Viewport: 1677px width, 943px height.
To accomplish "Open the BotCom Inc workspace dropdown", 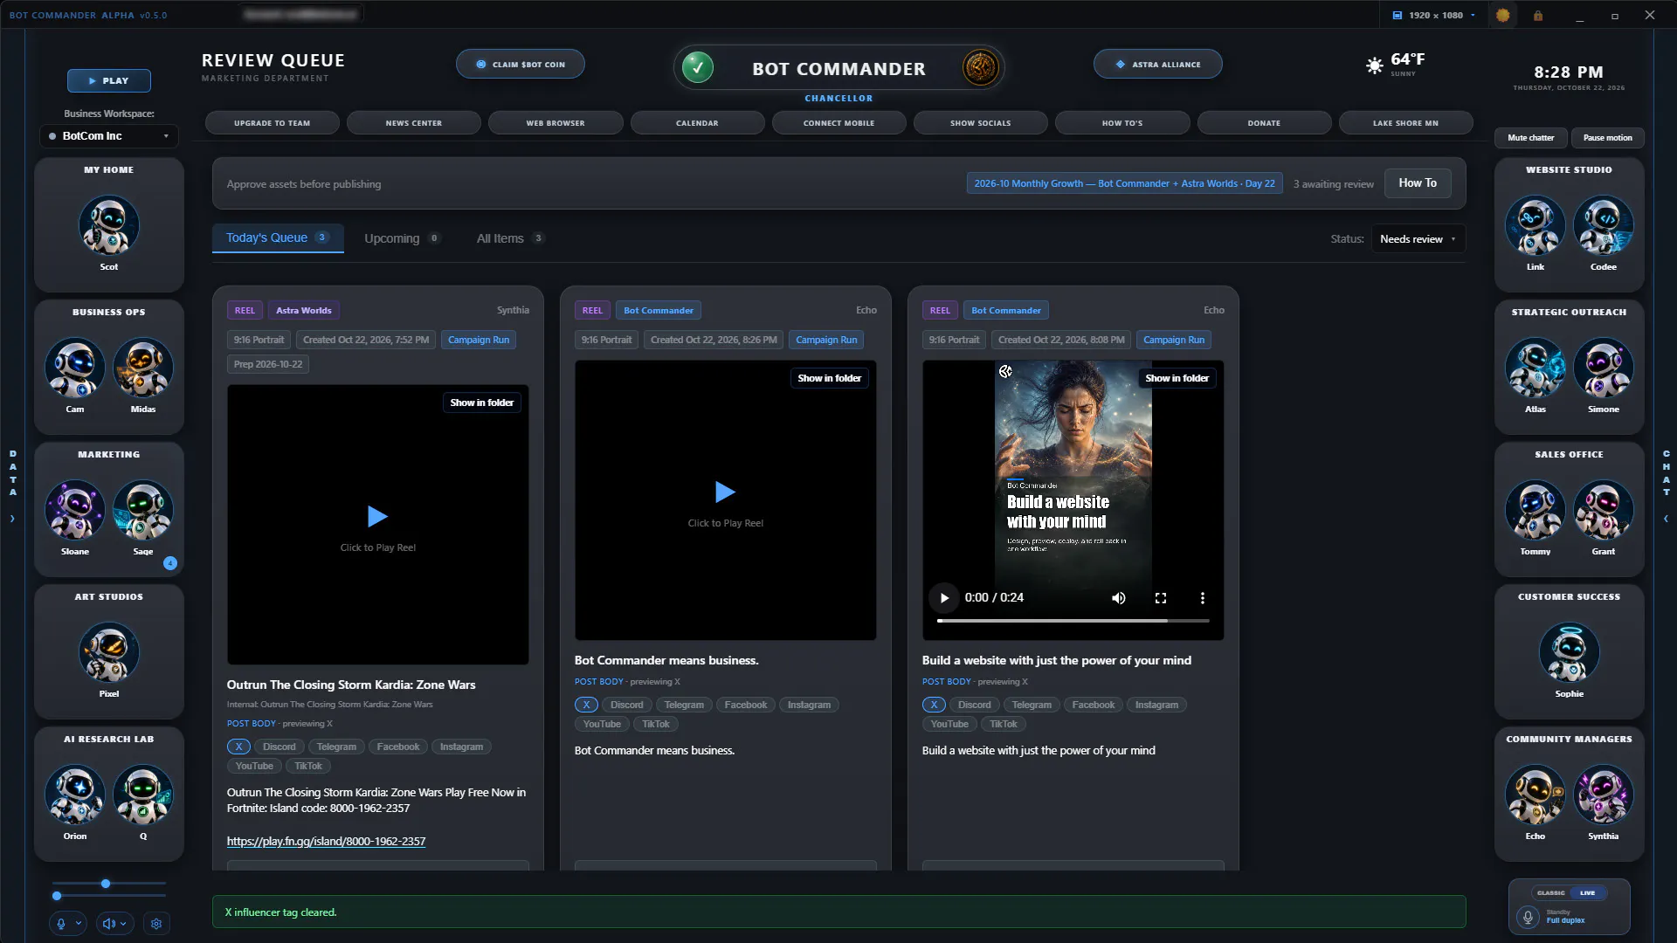I will (x=109, y=136).
